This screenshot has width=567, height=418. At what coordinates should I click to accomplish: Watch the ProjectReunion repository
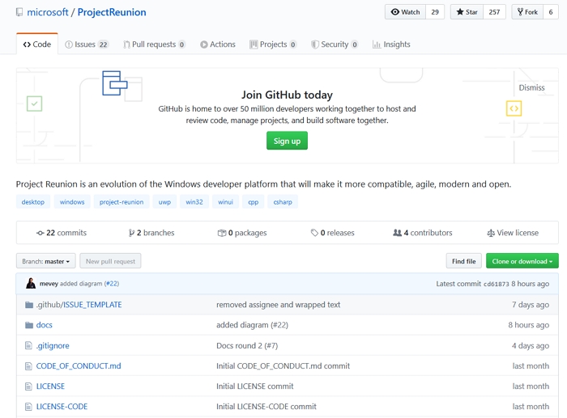pos(405,12)
